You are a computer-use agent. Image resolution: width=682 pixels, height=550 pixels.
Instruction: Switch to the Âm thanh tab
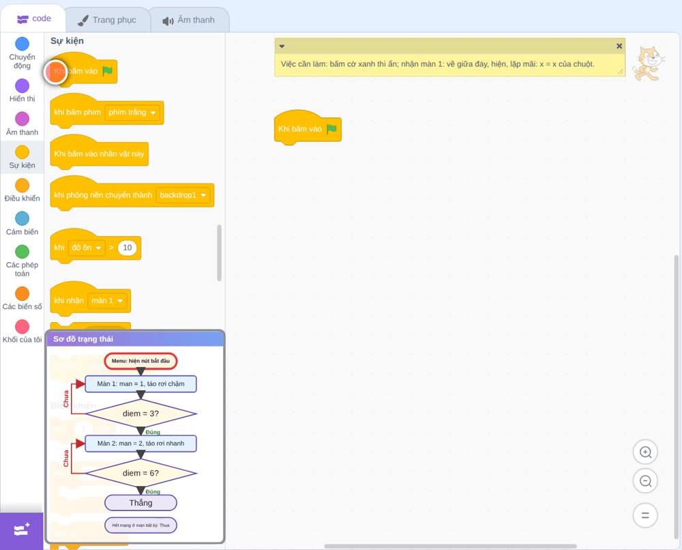[189, 20]
